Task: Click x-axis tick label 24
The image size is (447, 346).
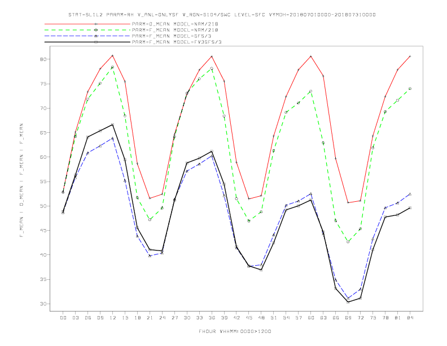Action: [x=162, y=318]
